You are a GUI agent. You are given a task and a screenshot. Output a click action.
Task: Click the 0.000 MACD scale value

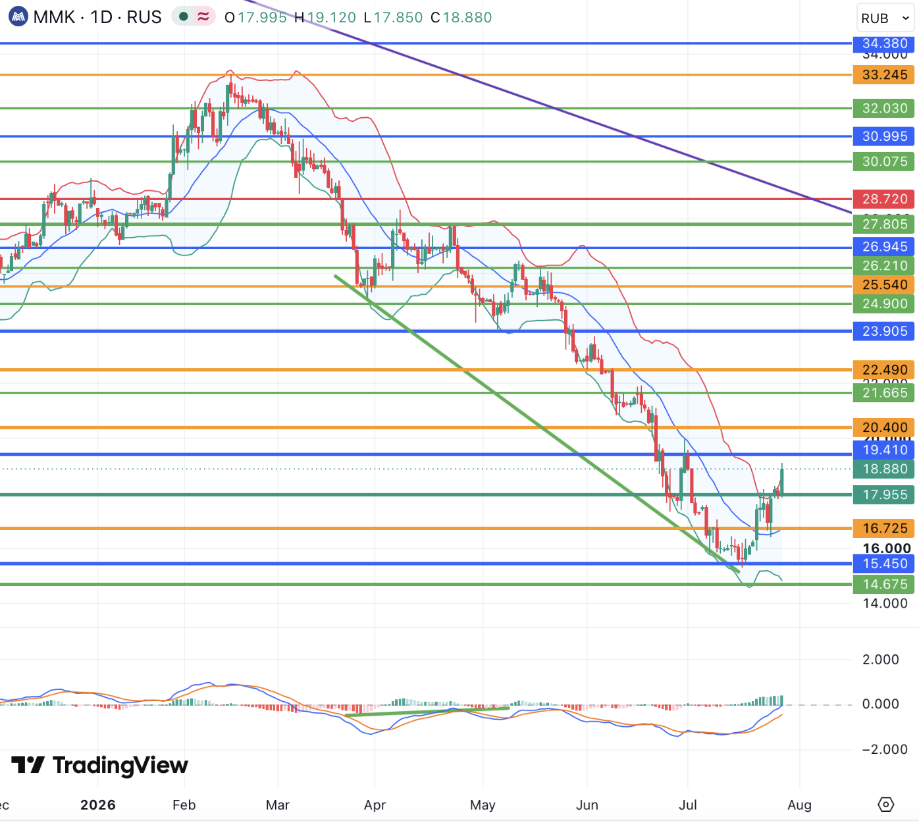880,704
